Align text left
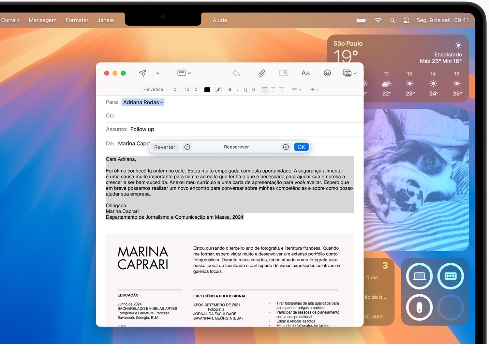 tap(265, 89)
